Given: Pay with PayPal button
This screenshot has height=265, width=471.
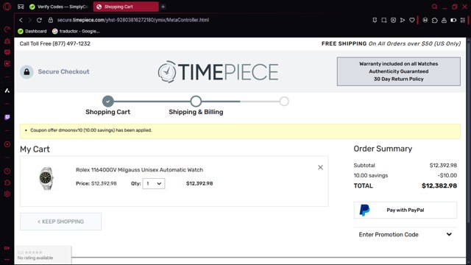Looking at the screenshot, I should [x=406, y=210].
